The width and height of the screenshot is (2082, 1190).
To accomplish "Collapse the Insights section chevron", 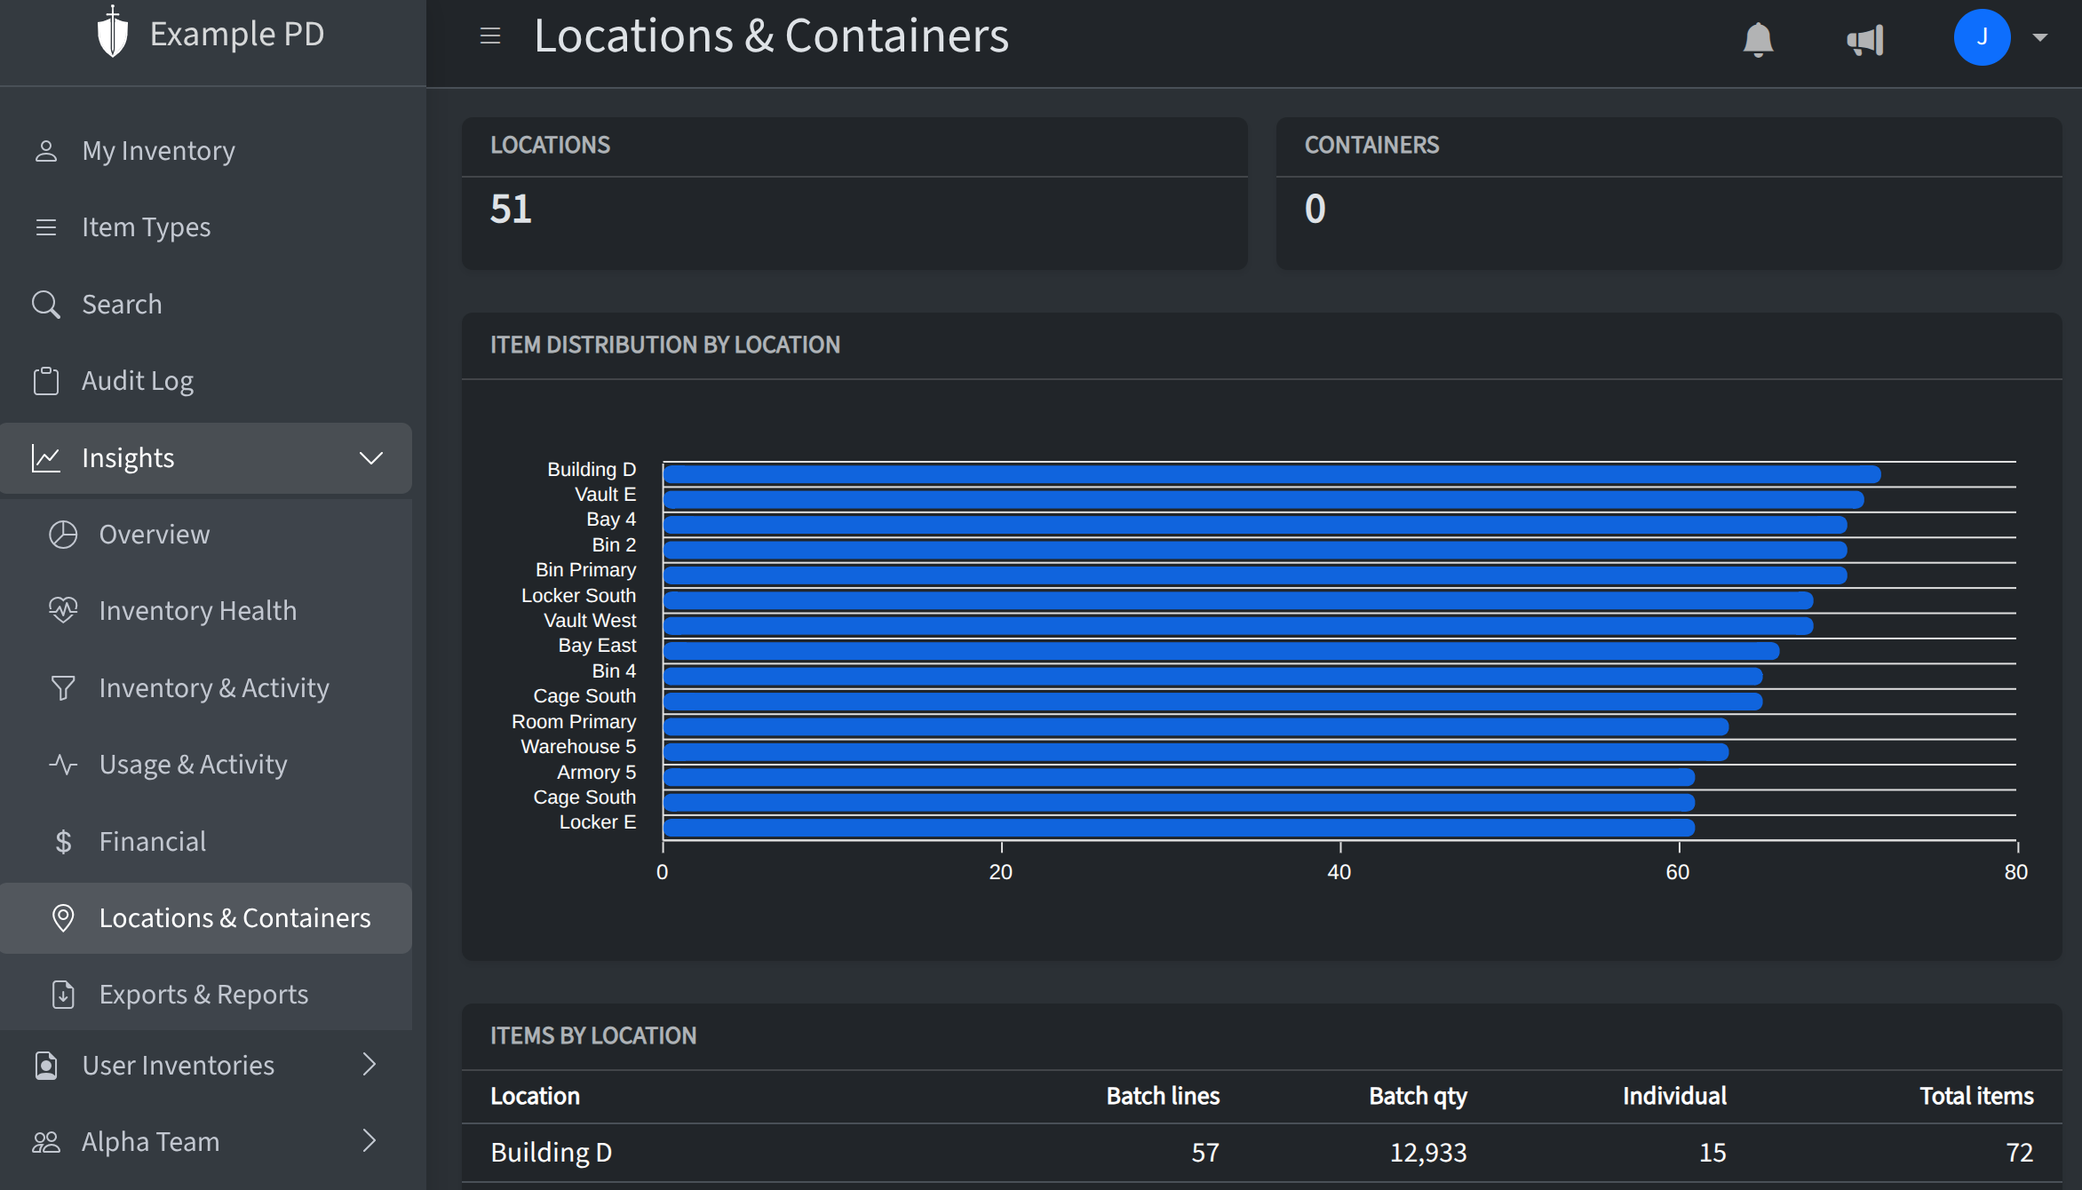I will 370,458.
